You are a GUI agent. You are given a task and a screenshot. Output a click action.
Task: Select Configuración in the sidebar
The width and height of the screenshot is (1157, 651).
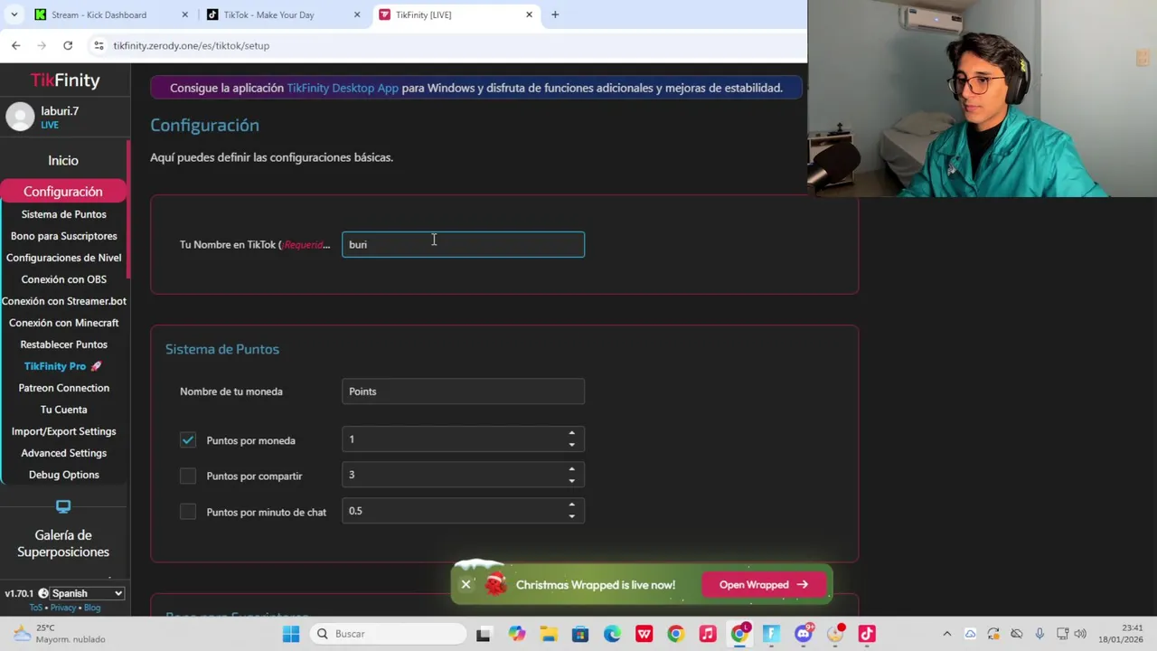click(x=63, y=191)
